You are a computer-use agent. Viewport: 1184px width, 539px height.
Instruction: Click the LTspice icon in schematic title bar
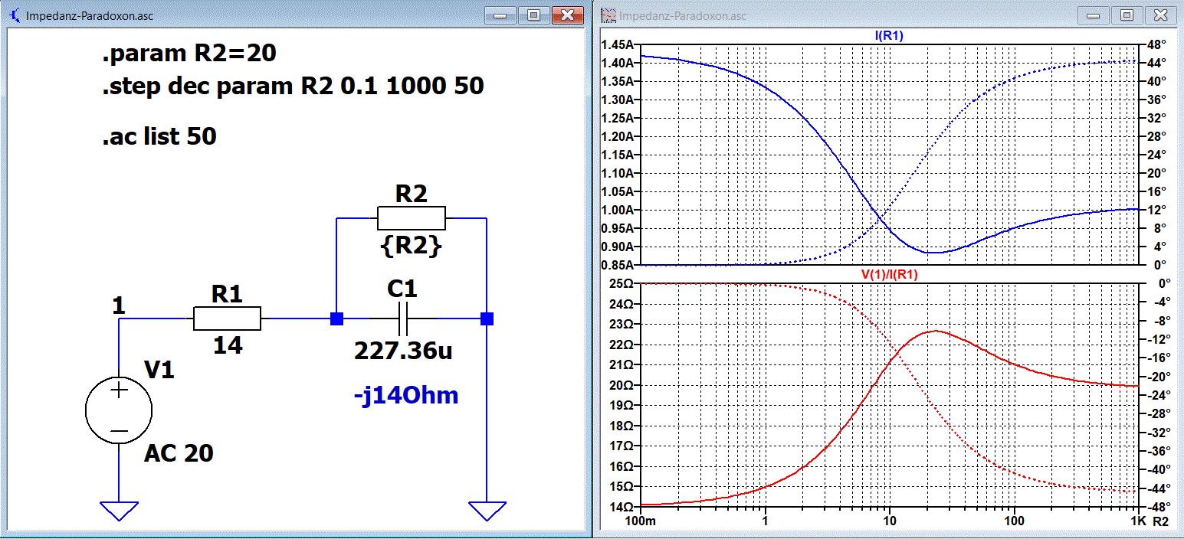14,15
